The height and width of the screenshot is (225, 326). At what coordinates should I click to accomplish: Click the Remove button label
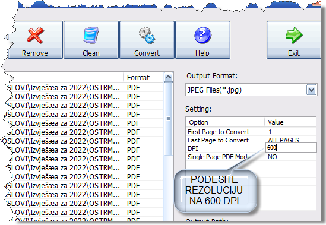click(x=35, y=53)
